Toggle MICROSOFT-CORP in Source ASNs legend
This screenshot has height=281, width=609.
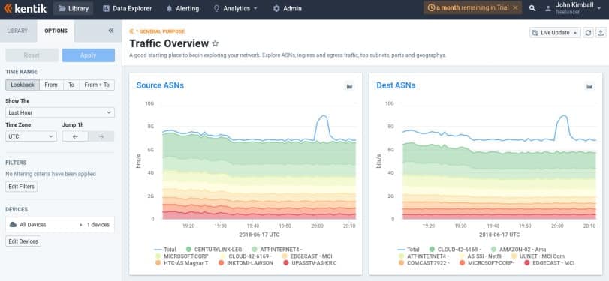tap(182, 256)
